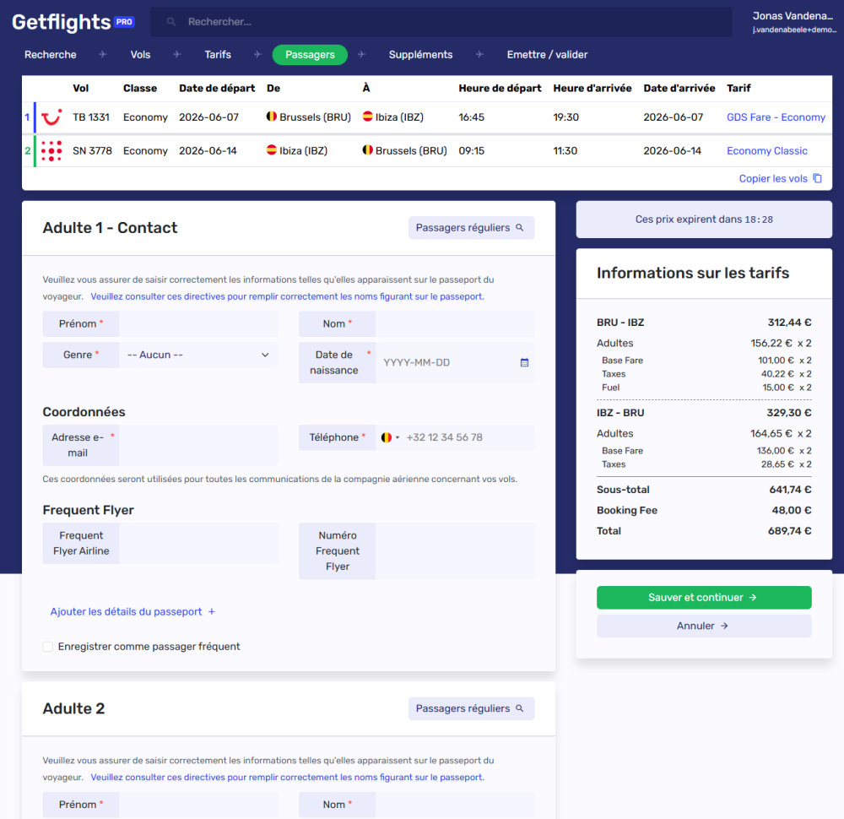Open the GDS Fare - Economy tariff link
Screen dimensions: 844x819
(x=776, y=117)
